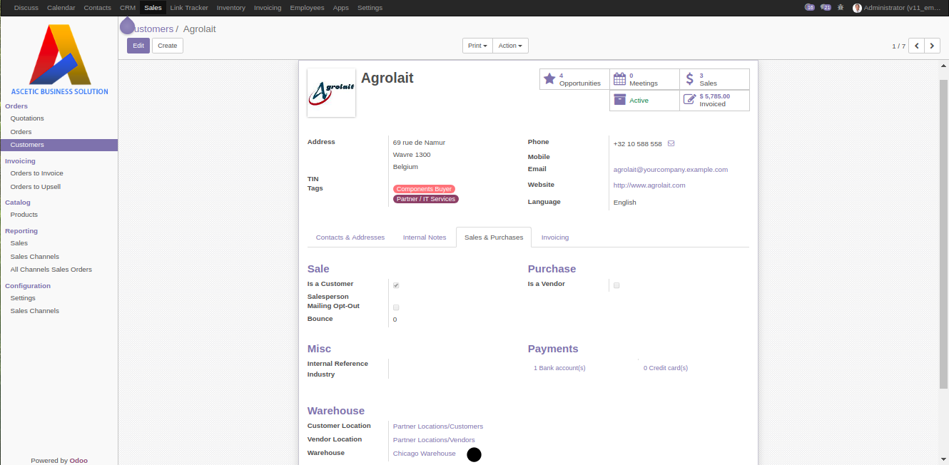Open Link Tracker in the top menu
949x465 pixels.
[189, 8]
